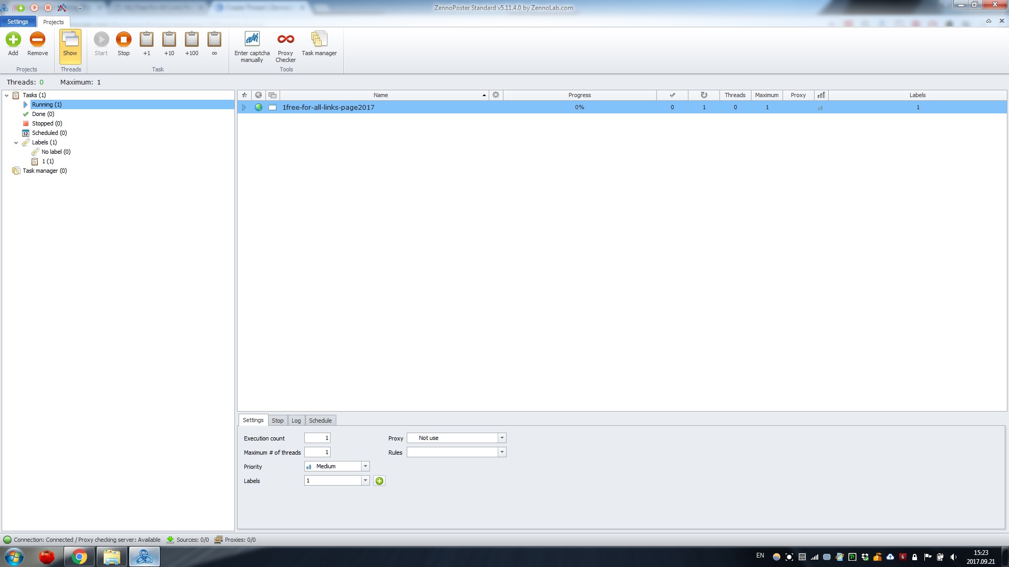Screen dimensions: 1009x567
Task: Click green globe on 1free-for-all-links-page2017 row
Action: click(259, 107)
